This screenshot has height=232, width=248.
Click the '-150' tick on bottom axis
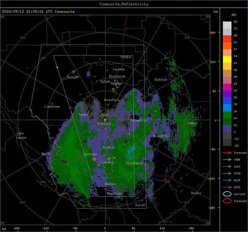(16, 228)
